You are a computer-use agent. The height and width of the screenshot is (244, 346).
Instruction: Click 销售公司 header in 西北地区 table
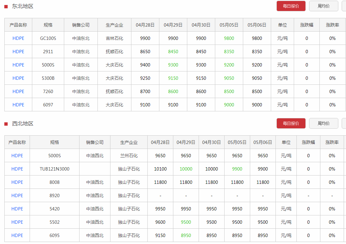(x=95, y=142)
